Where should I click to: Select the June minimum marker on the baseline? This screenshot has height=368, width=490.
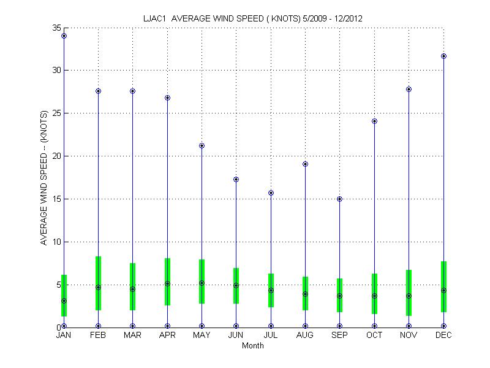click(236, 326)
